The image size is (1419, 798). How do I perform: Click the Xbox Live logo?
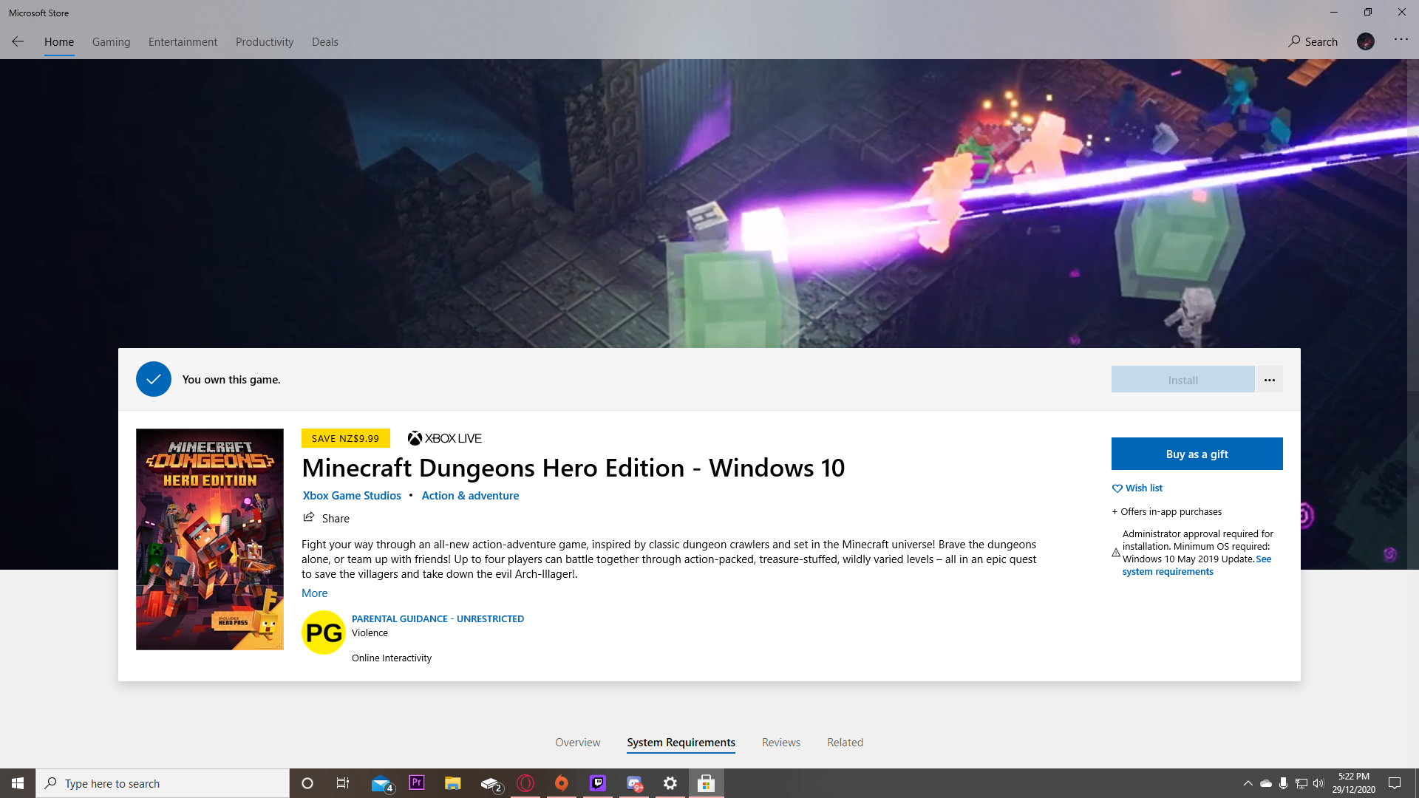[445, 438]
